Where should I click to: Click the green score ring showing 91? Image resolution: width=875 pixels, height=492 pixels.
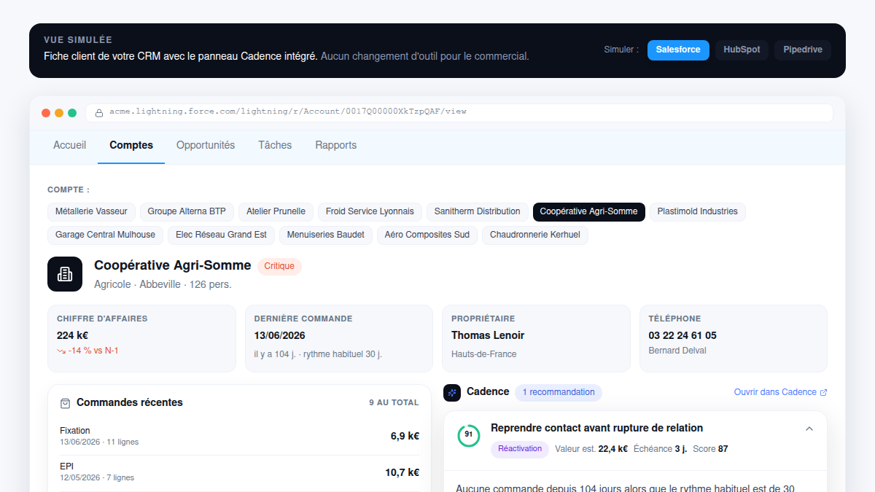468,435
